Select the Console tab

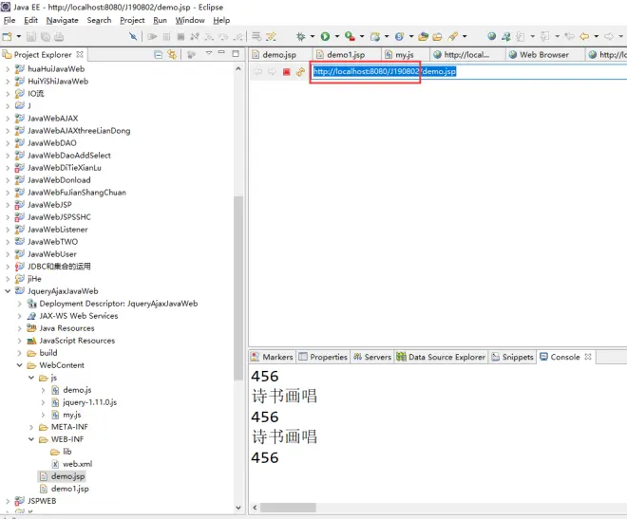(x=564, y=357)
